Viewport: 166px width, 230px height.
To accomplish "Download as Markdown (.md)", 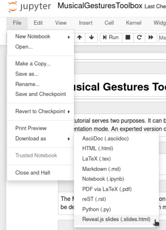I will (117, 169).
